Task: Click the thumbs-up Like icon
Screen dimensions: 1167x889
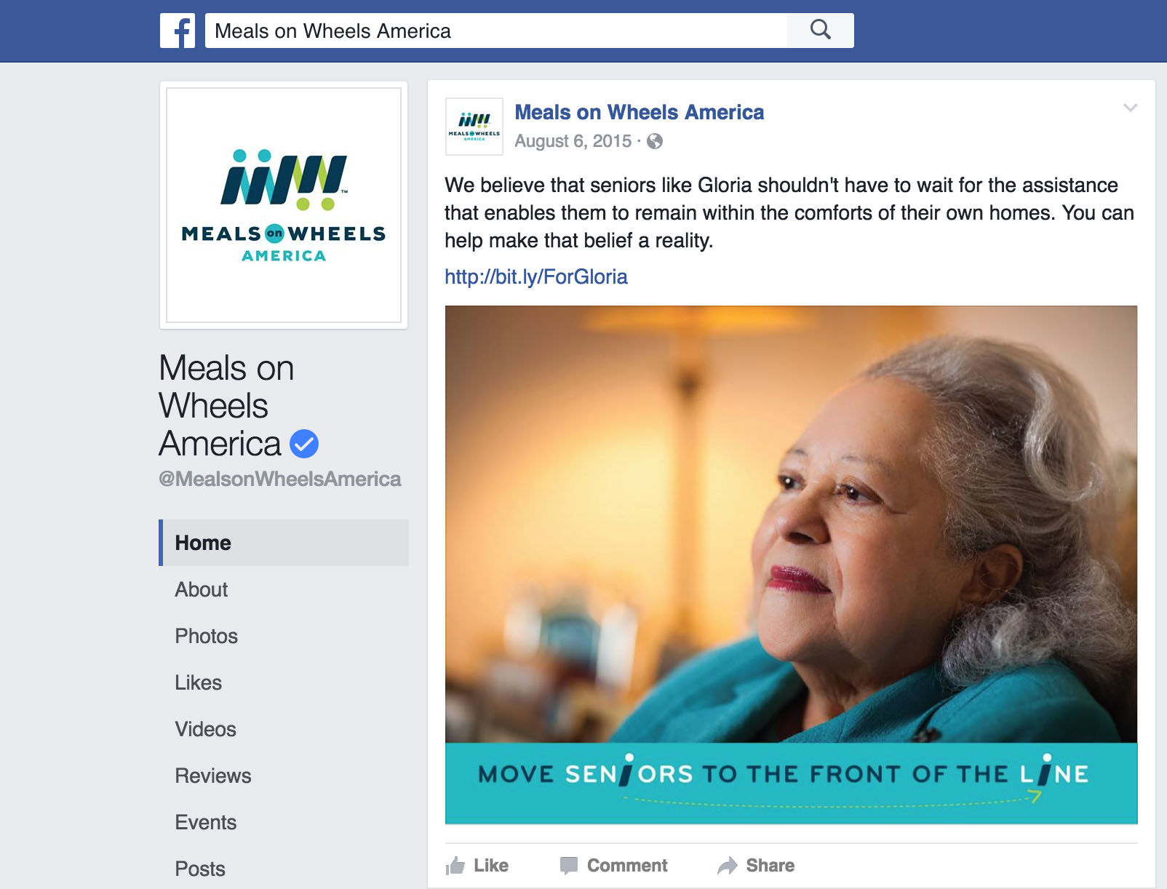Action: pyautogui.click(x=455, y=865)
